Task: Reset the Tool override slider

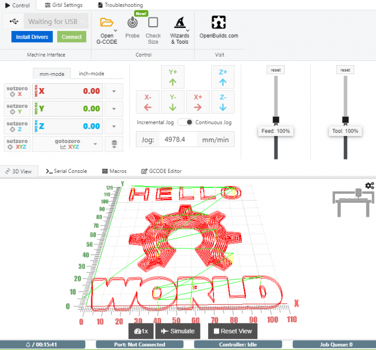Action: click(346, 70)
